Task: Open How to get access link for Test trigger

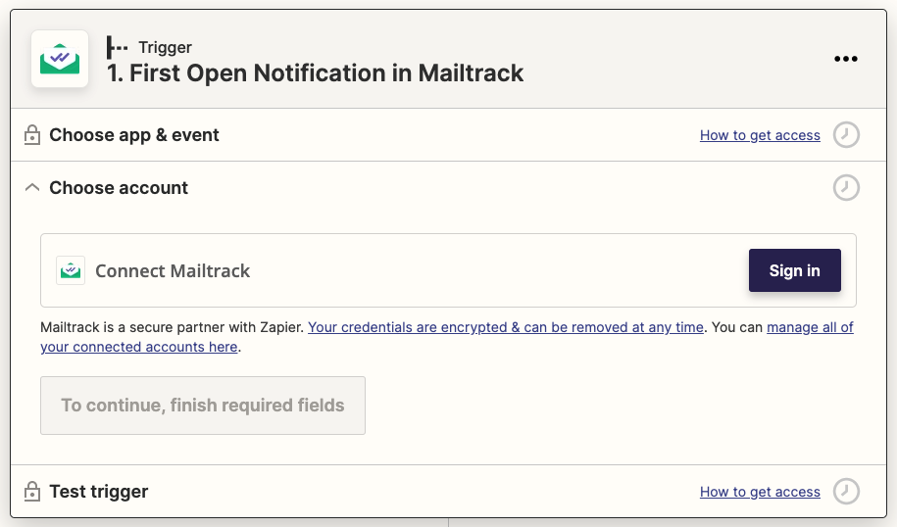Action: click(760, 492)
